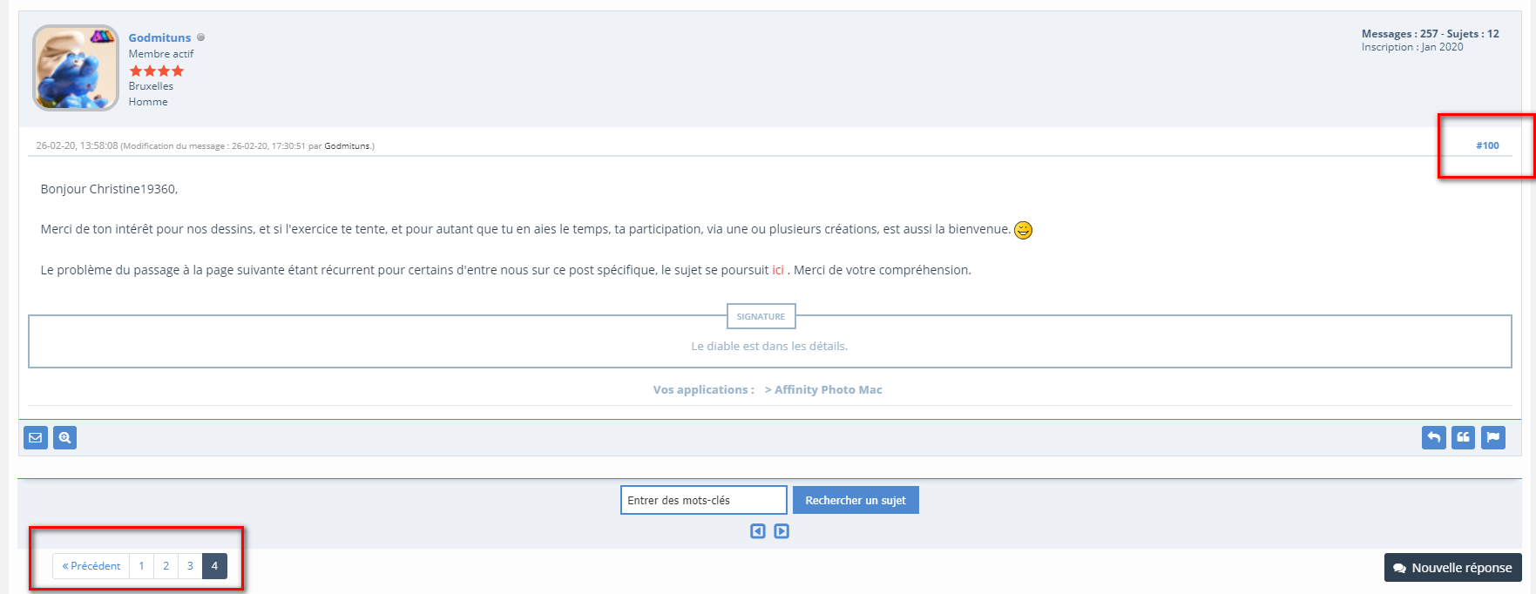Screen dimensions: 1536x594
Task: Click 'Messages : 257 - Sujets : 12' stats
Action: tap(1431, 34)
